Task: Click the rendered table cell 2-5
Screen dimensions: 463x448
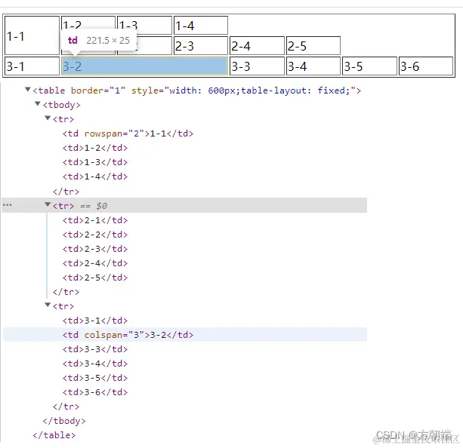Action: (313, 46)
